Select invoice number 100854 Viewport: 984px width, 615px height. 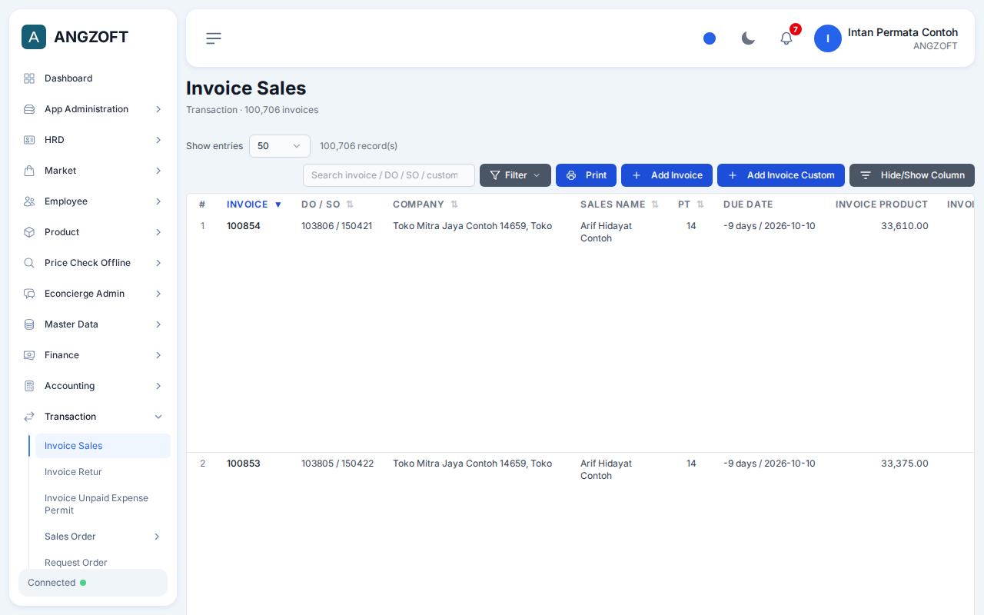[244, 226]
